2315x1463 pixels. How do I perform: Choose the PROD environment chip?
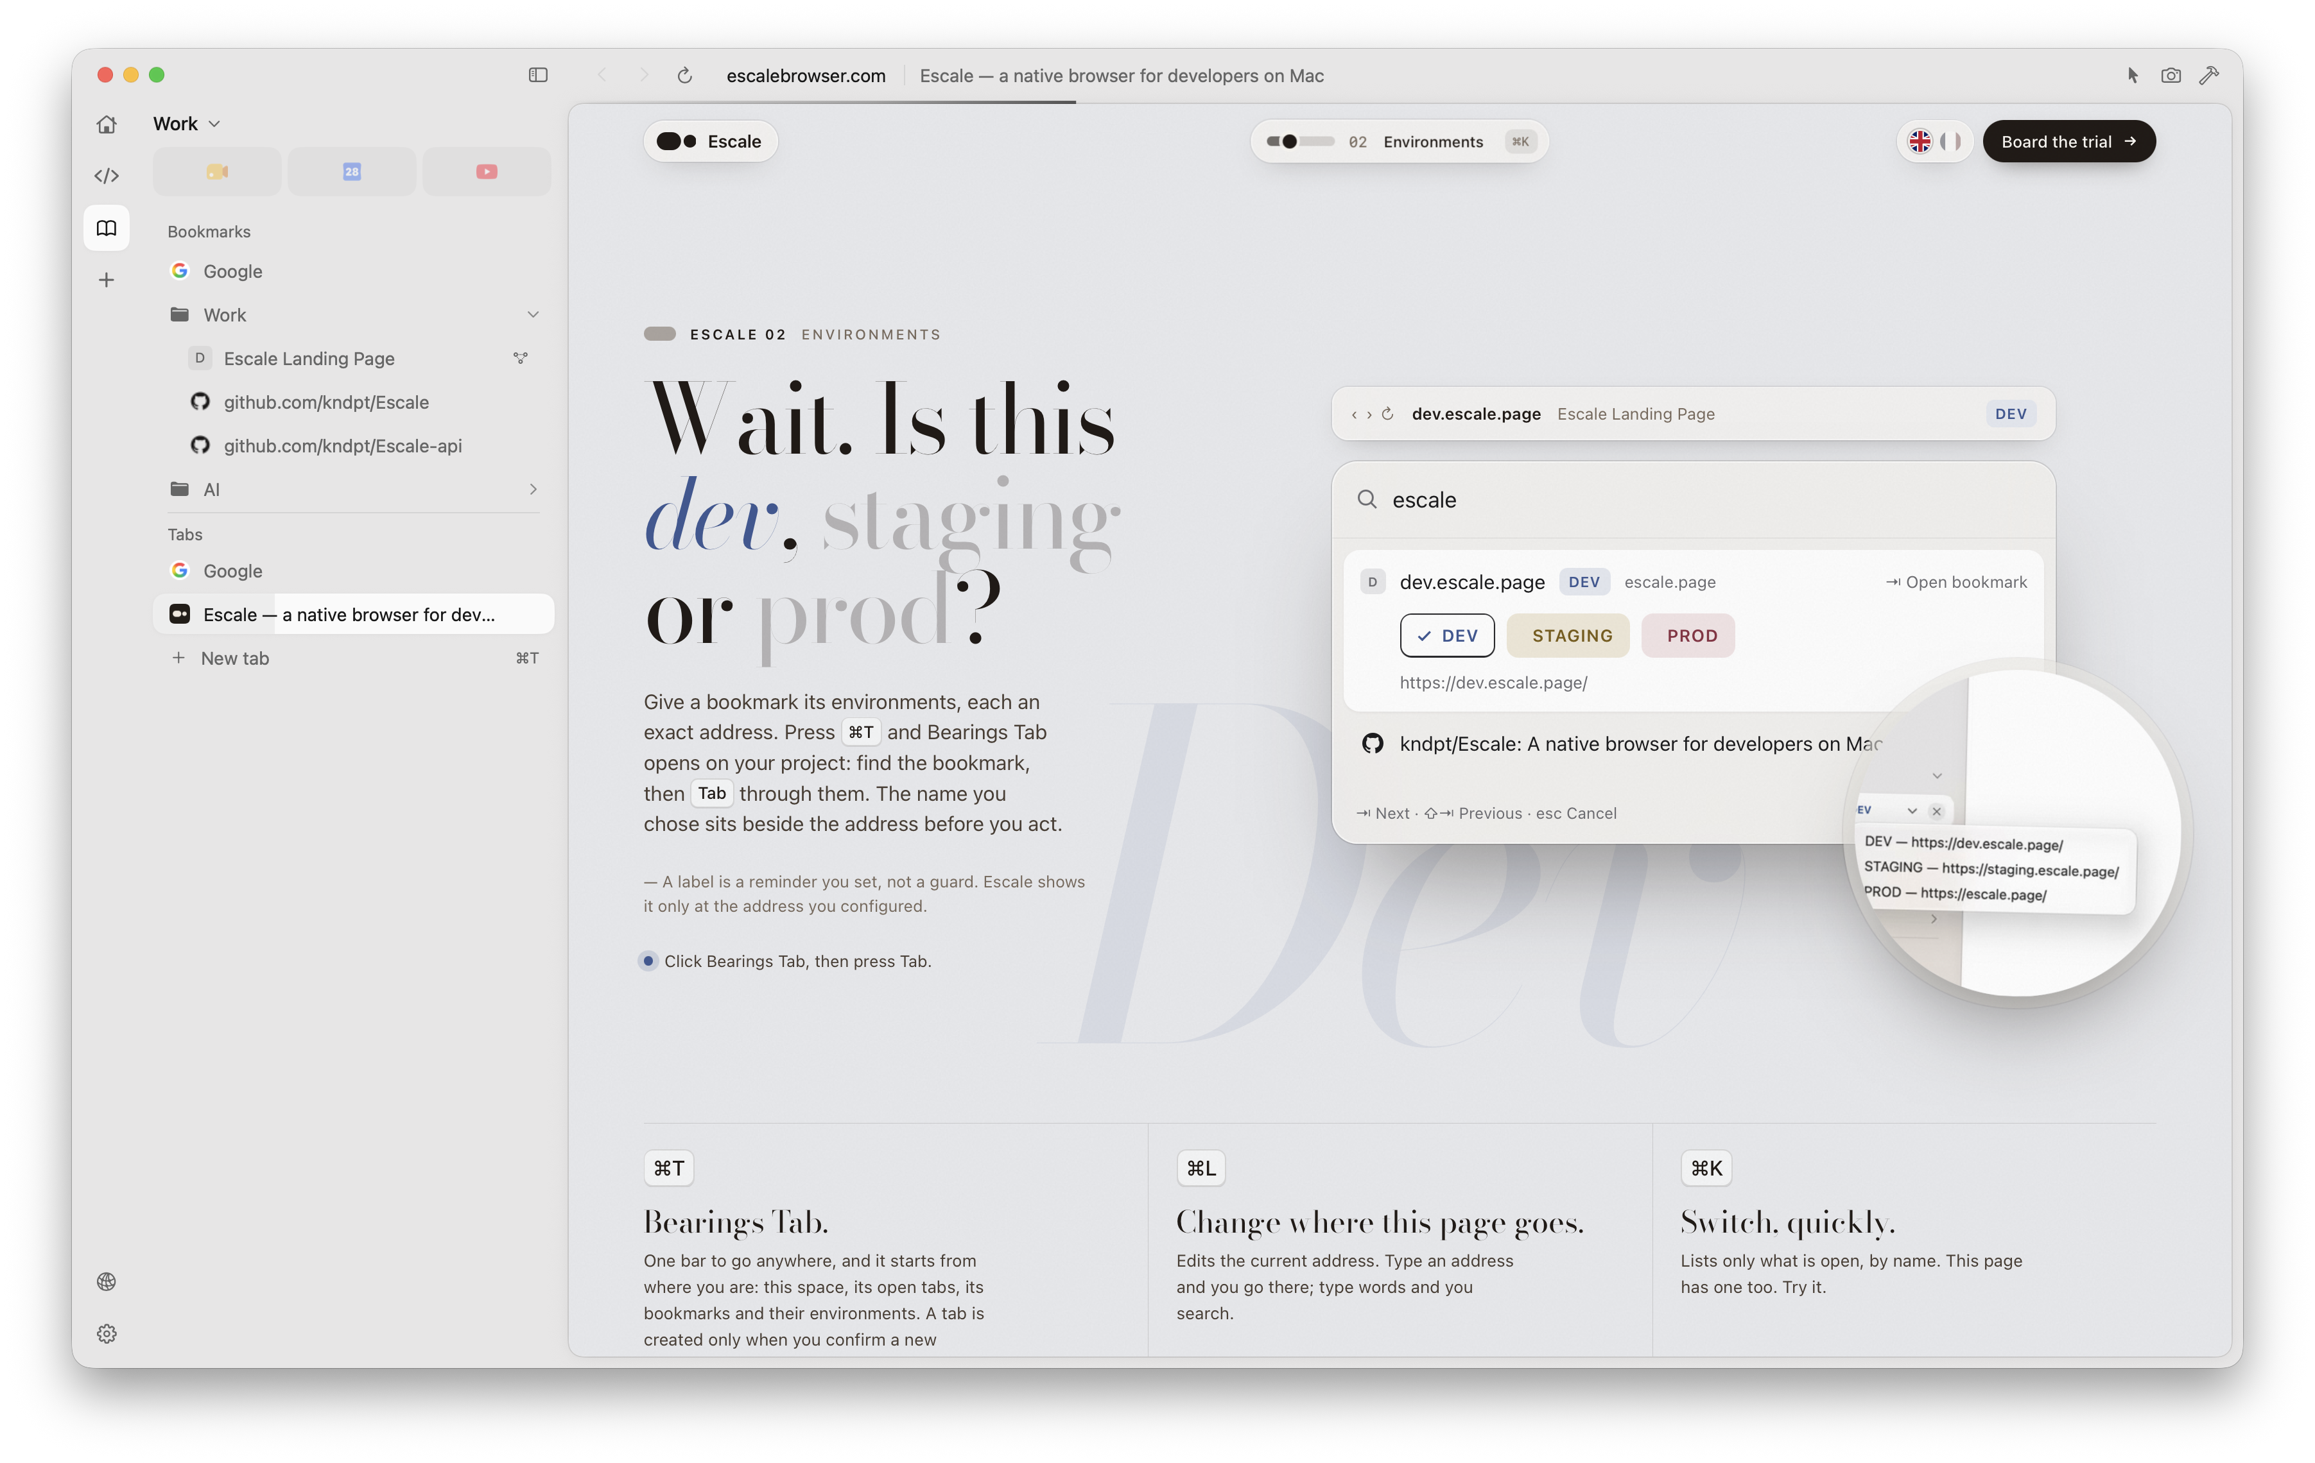(1688, 636)
